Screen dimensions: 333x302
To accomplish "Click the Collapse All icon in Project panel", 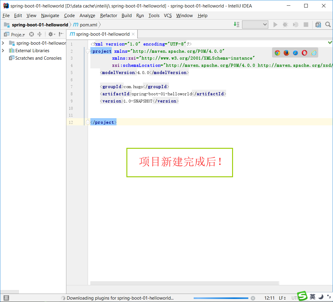I will coord(39,34).
